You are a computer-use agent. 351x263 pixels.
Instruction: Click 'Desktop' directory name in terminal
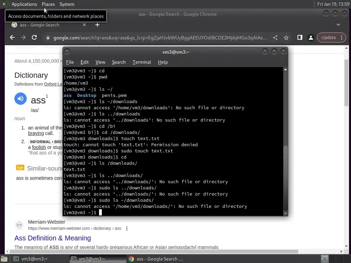(x=87, y=96)
